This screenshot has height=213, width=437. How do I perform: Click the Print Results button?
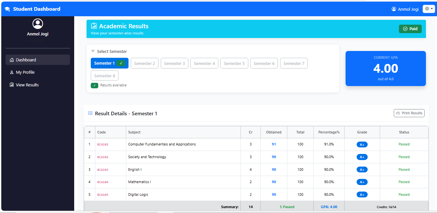tap(409, 113)
